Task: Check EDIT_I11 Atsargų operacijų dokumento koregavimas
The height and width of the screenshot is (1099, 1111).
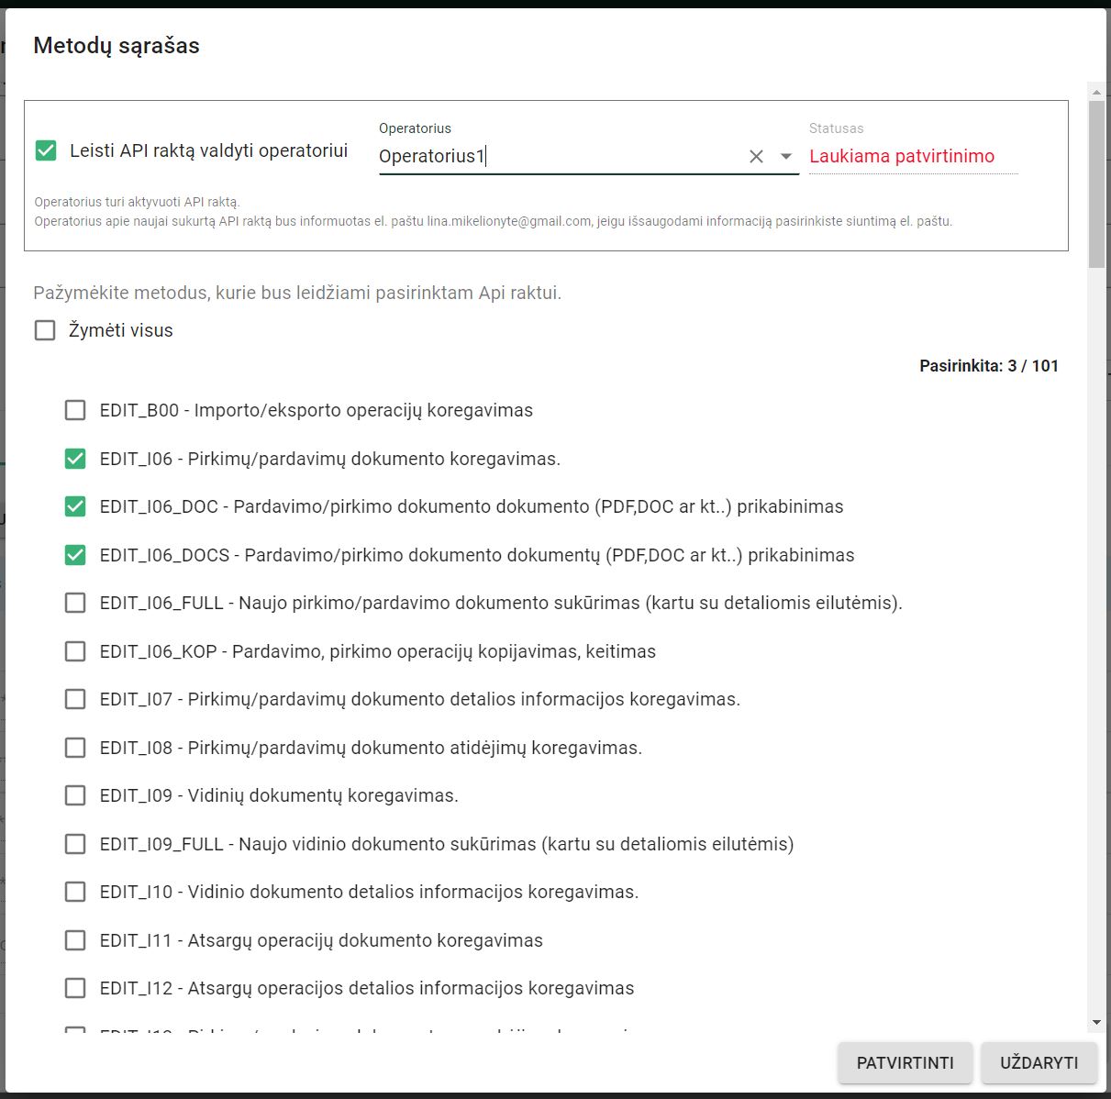Action: pos(75,940)
